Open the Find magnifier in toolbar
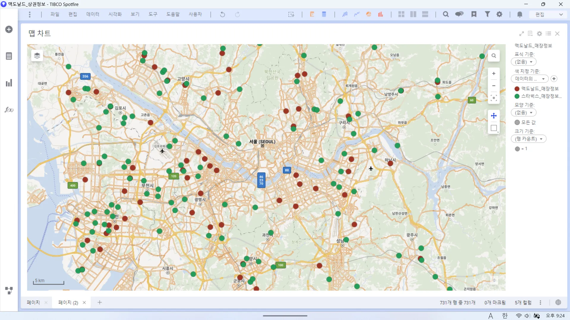 [446, 14]
